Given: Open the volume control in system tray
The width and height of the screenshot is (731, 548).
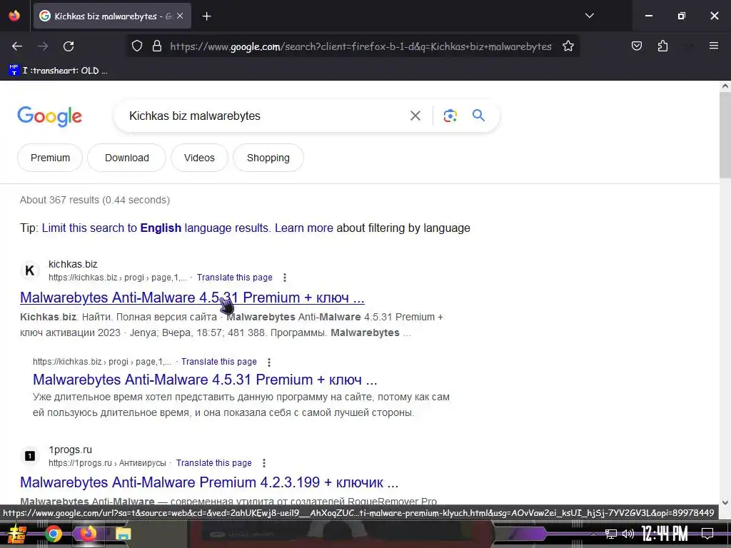Looking at the screenshot, I should (x=628, y=534).
